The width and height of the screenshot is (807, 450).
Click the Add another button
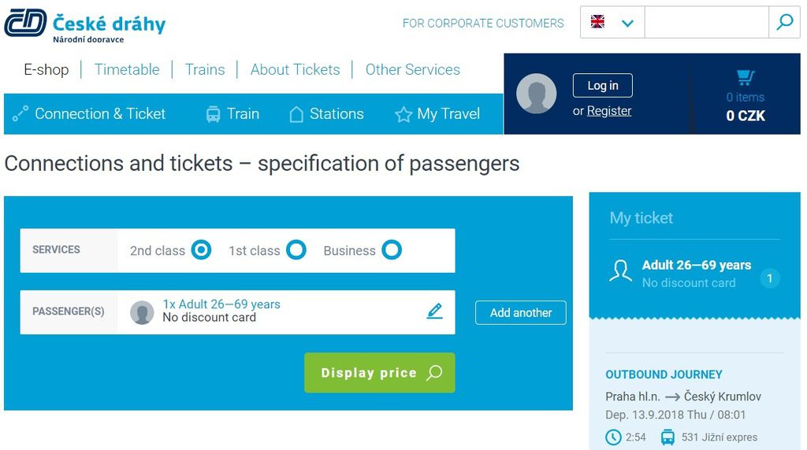click(x=520, y=312)
